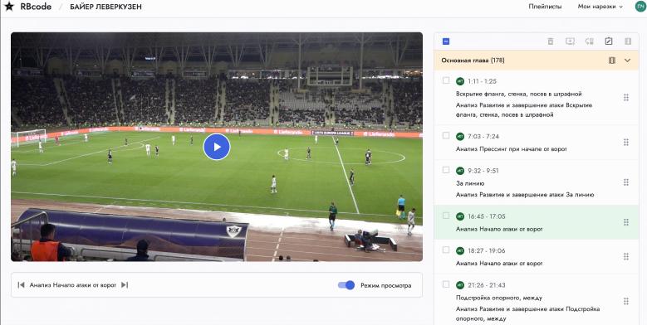This screenshot has height=325, width=647.
Task: Click the film-strip icon beside Основная глава
Action: click(612, 61)
